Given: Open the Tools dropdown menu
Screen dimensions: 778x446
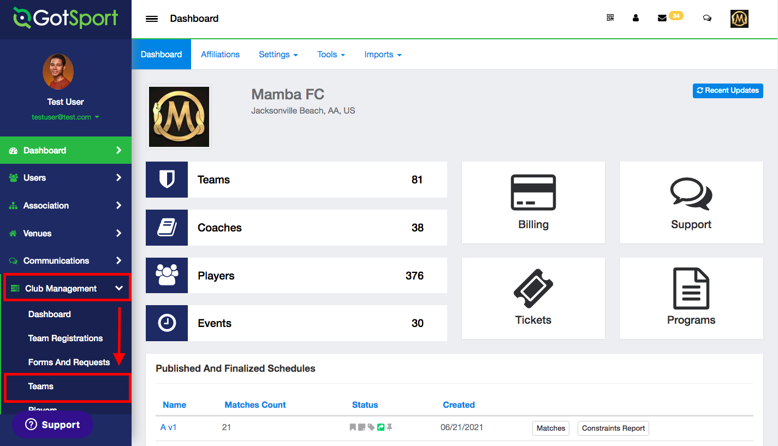Looking at the screenshot, I should [331, 55].
